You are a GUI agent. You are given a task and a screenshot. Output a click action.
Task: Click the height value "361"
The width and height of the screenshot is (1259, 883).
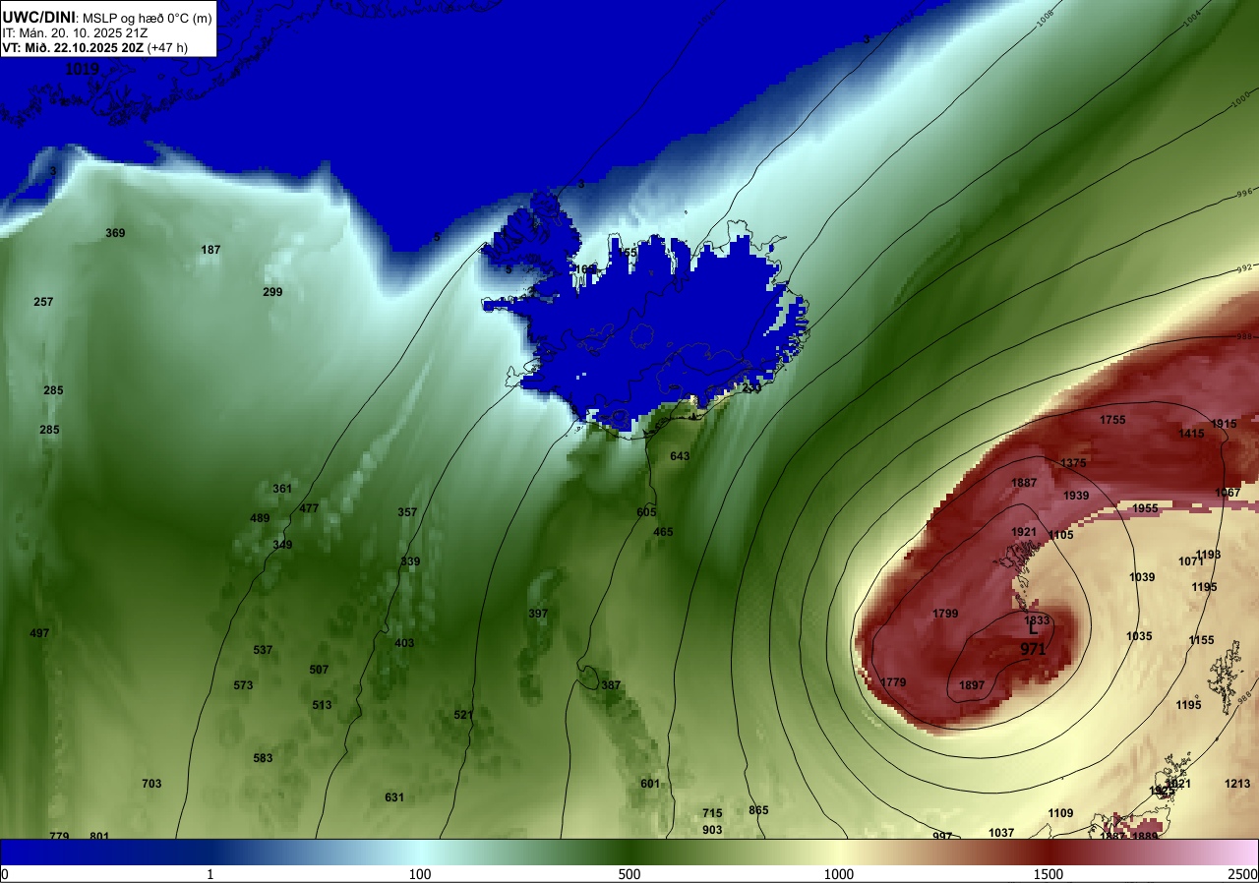click(x=282, y=489)
